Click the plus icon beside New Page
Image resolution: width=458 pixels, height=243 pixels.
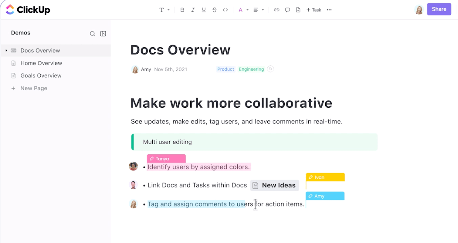point(13,88)
